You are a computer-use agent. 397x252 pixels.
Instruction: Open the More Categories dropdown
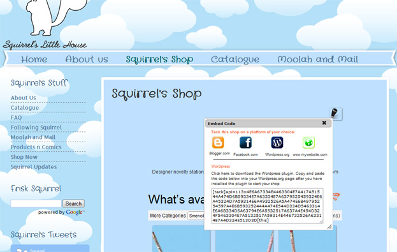coord(196,216)
